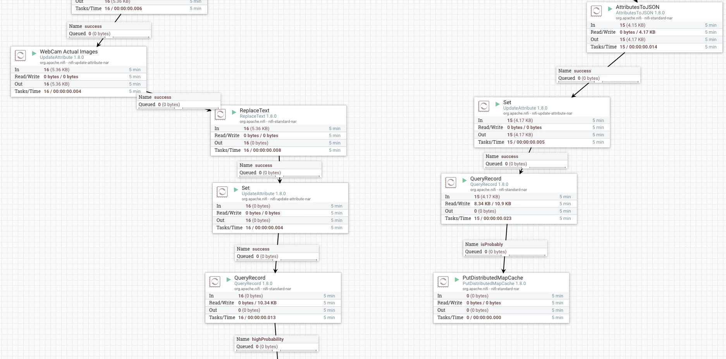Viewport: 726px width, 359px height.
Task: Select the icon of the QueryRecord reading 8.34 KB
Action: [x=451, y=182]
